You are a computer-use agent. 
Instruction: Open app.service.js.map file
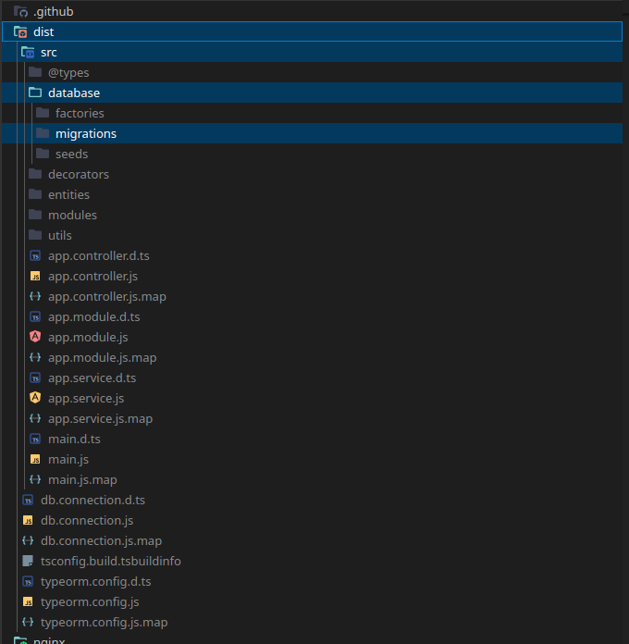312,418
